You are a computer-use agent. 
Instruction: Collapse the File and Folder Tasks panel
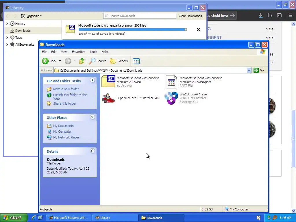(92, 80)
